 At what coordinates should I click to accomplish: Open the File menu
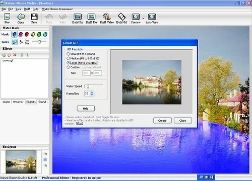4,9
